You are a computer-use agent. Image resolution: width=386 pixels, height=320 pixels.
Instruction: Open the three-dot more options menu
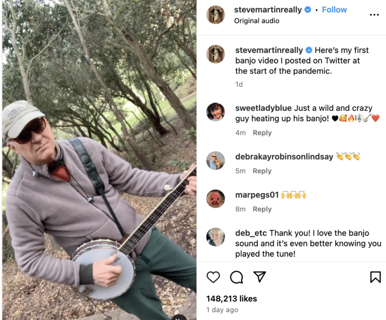374,15
